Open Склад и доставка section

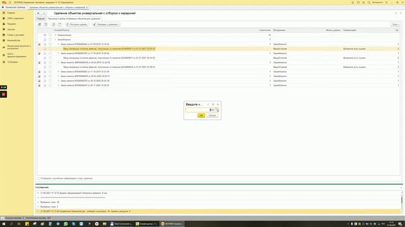pyautogui.click(x=15, y=35)
